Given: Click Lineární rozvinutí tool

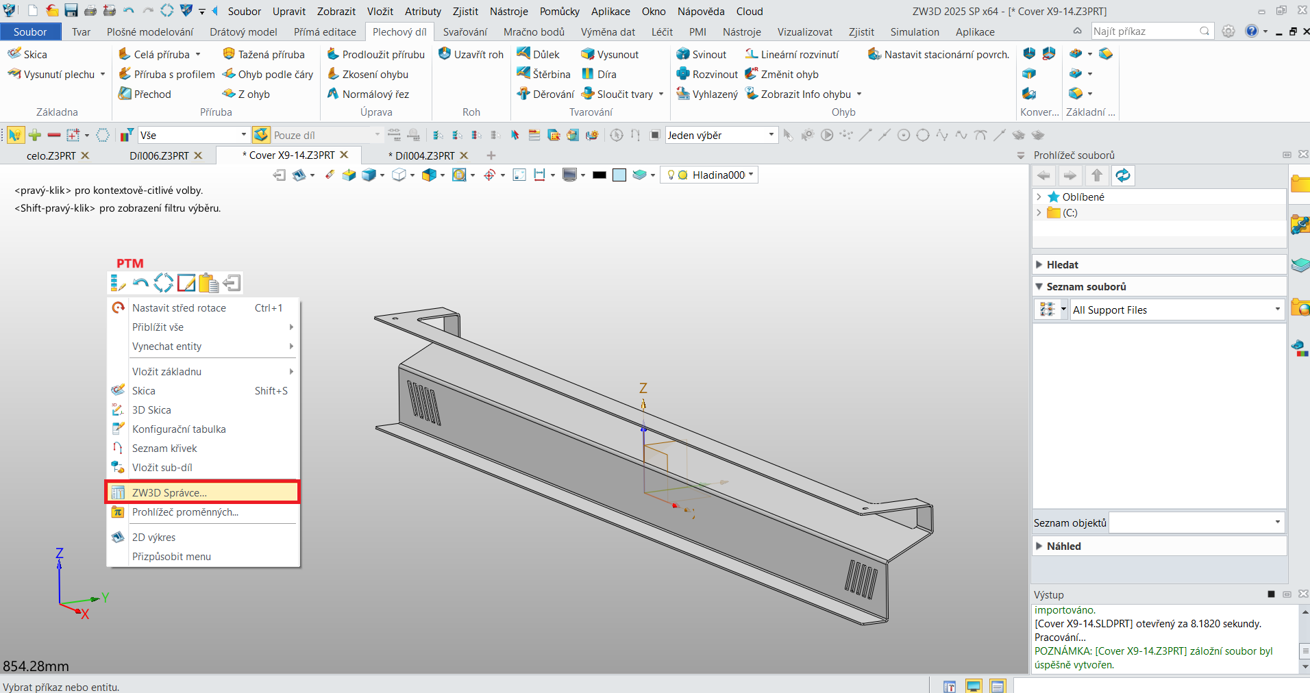Looking at the screenshot, I should point(791,54).
